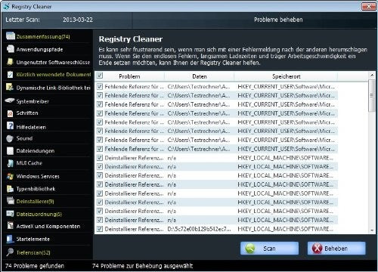Click the scrollbar down arrow

372,230
